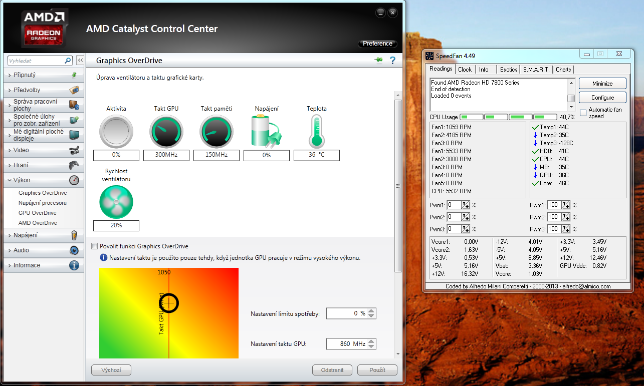
Task: Open the Preference dropdown menu
Action: [377, 44]
